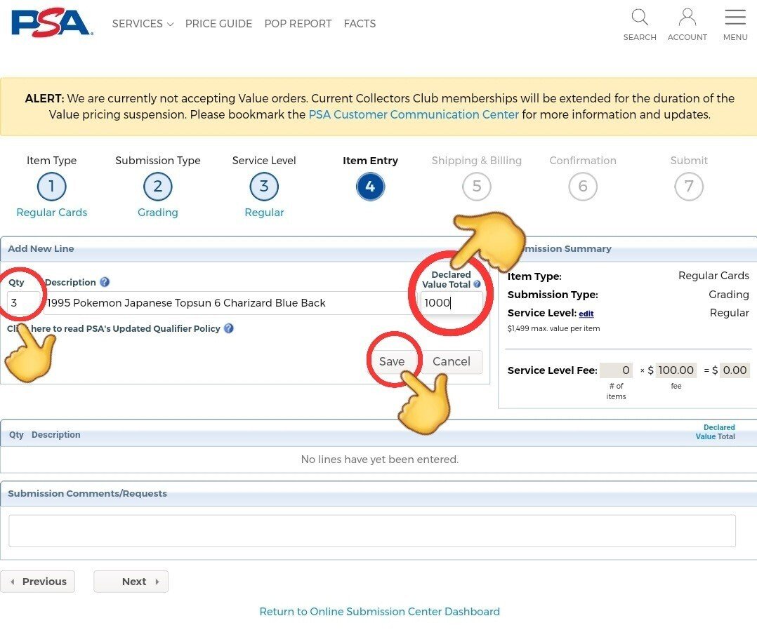This screenshot has height=637, width=757.
Task: Click the Regular Cards step link
Action: 52,213
